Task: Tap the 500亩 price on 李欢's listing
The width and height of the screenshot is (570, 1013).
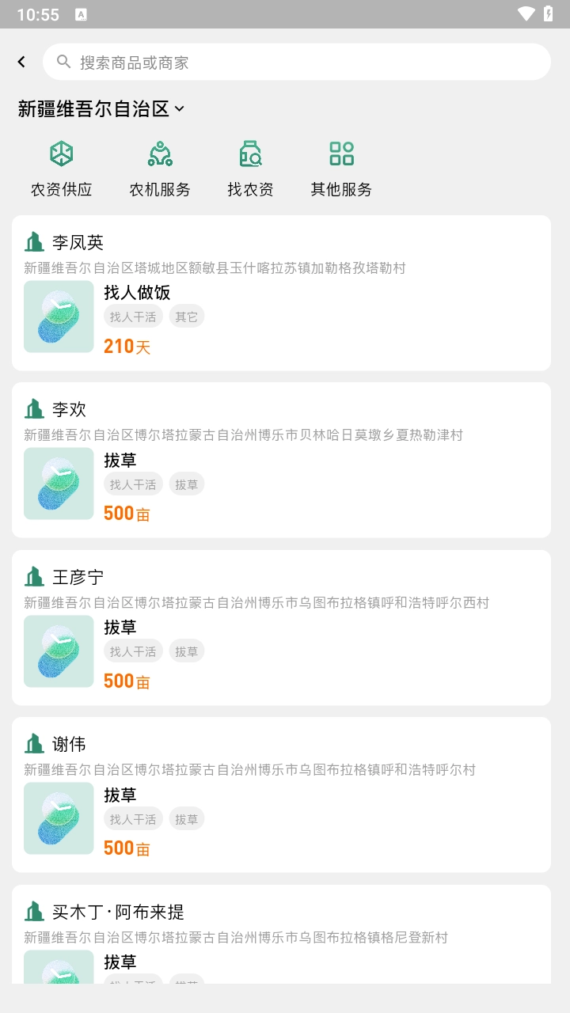Action: click(x=127, y=514)
